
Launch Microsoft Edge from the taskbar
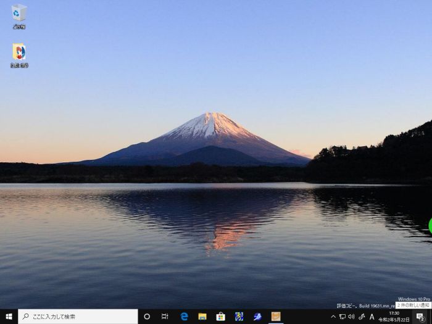[184, 317]
